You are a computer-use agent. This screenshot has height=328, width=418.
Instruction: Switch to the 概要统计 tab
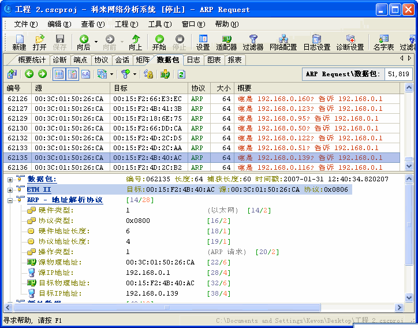(x=32, y=60)
